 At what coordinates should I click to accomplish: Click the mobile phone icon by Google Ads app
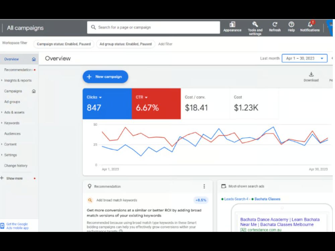[2, 226]
